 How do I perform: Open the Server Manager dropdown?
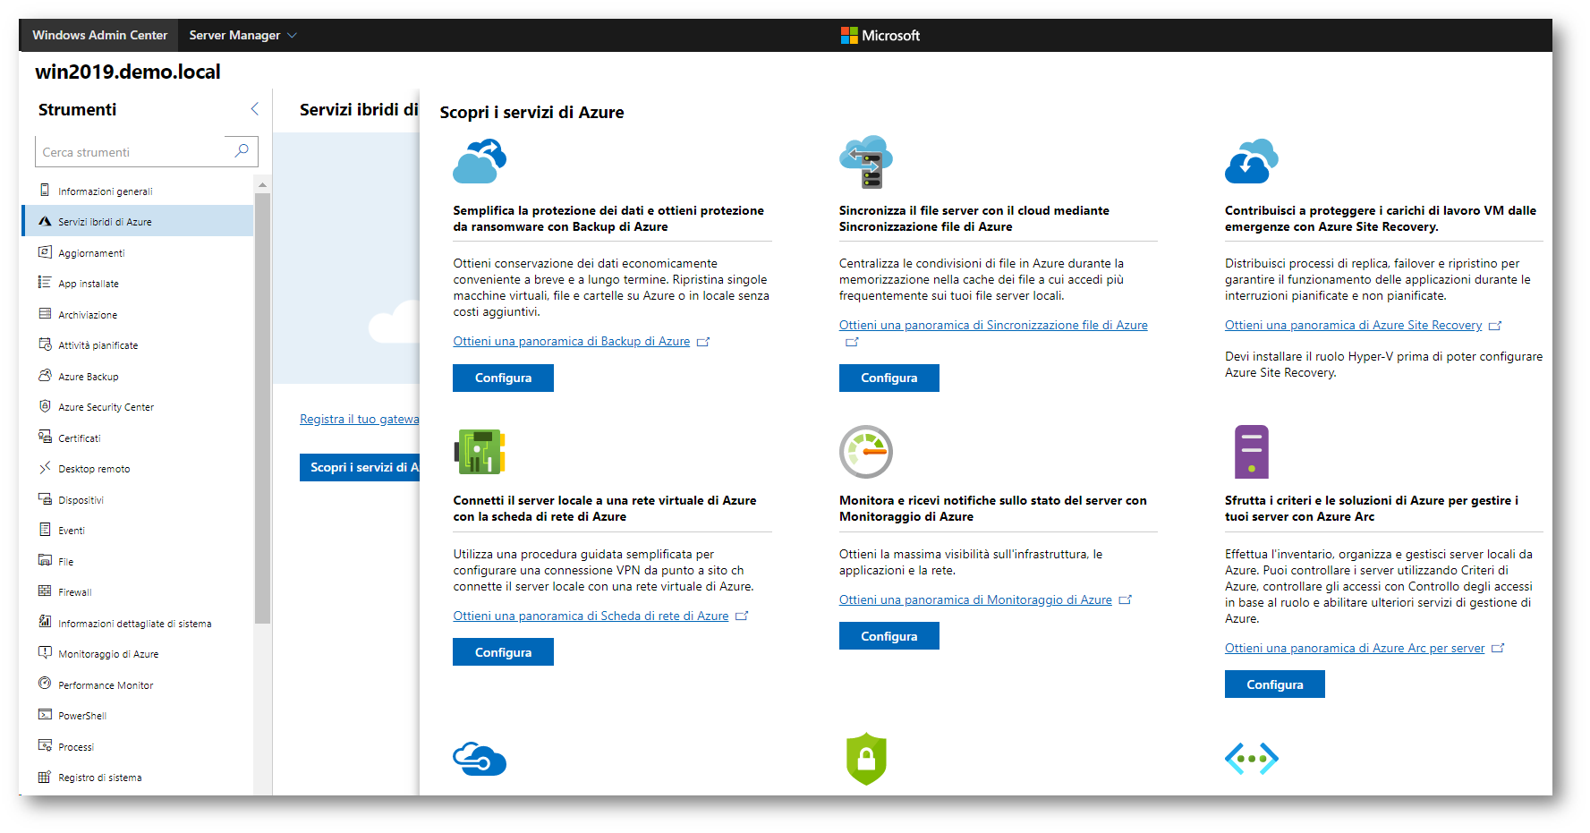242,35
